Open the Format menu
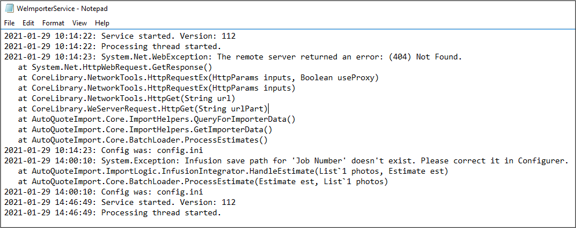576x228 pixels. (53, 23)
